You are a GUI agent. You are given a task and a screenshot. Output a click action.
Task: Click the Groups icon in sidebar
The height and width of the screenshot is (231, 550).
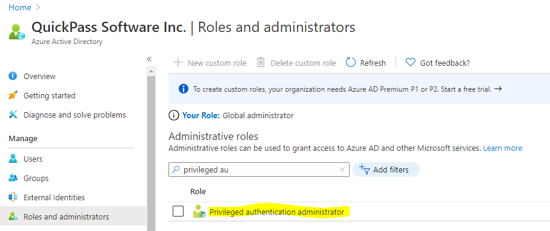point(13,178)
